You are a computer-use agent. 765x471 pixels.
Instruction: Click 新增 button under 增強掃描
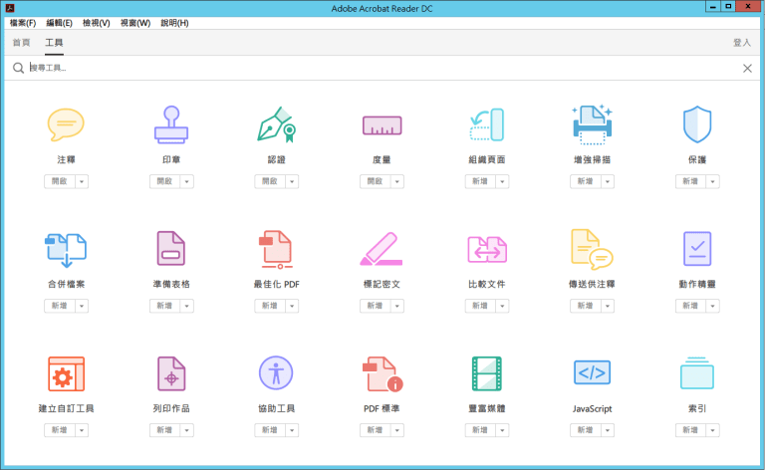(586, 181)
